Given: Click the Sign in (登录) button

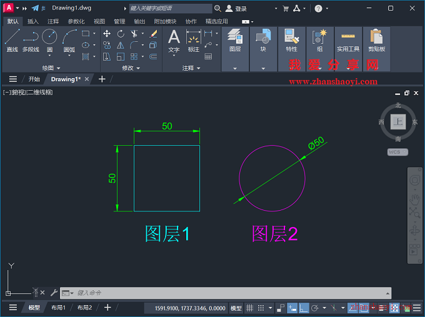Looking at the screenshot, I should click(236, 9).
